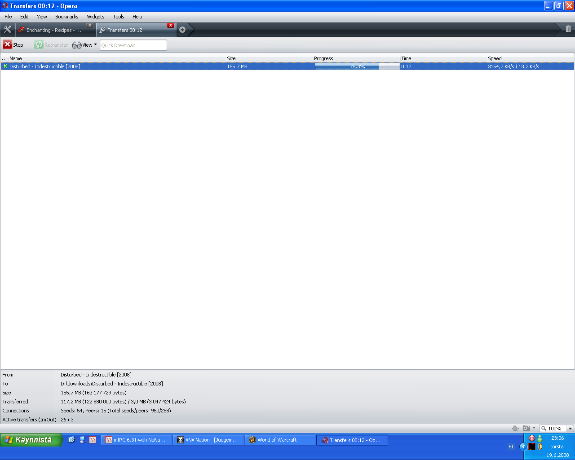575x460 pixels.
Task: Switch to mIRC 6.31 taskbar window
Action: click(x=137, y=440)
